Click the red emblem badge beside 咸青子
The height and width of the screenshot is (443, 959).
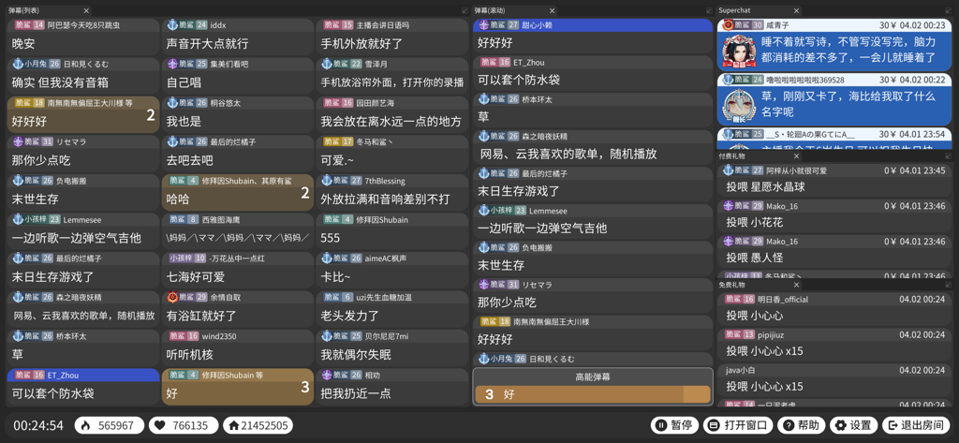[728, 25]
